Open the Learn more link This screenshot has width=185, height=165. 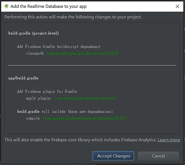tap(169, 140)
